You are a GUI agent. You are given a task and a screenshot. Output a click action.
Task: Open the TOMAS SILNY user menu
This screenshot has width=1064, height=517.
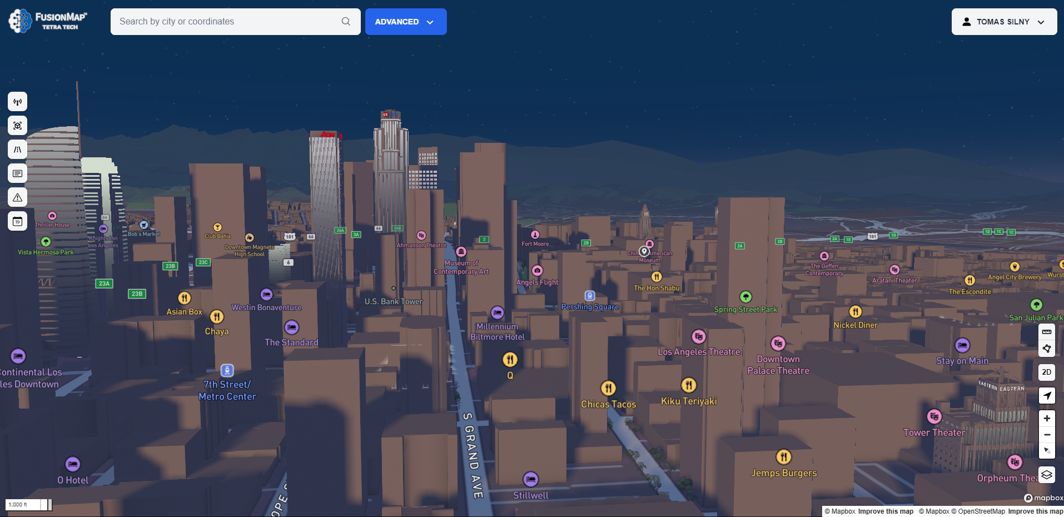[x=1004, y=22]
